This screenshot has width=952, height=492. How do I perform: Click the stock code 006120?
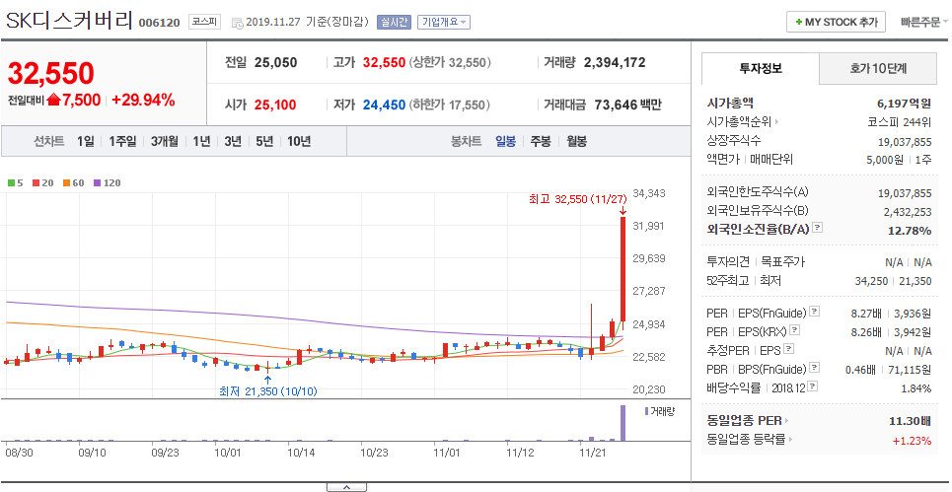tap(159, 23)
